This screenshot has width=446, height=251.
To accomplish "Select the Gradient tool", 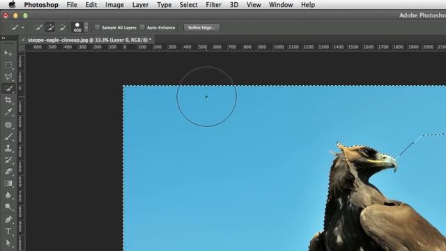I will coord(8,183).
